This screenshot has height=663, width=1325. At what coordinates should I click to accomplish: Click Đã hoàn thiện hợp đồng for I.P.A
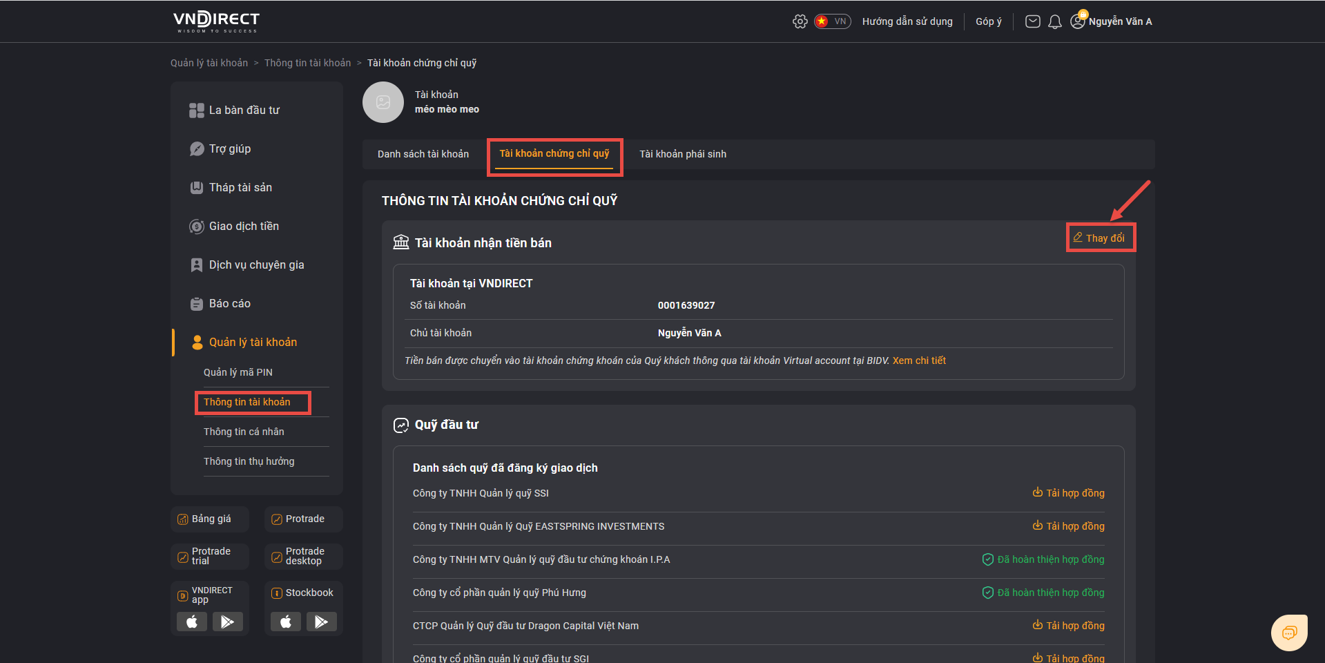click(x=1043, y=559)
